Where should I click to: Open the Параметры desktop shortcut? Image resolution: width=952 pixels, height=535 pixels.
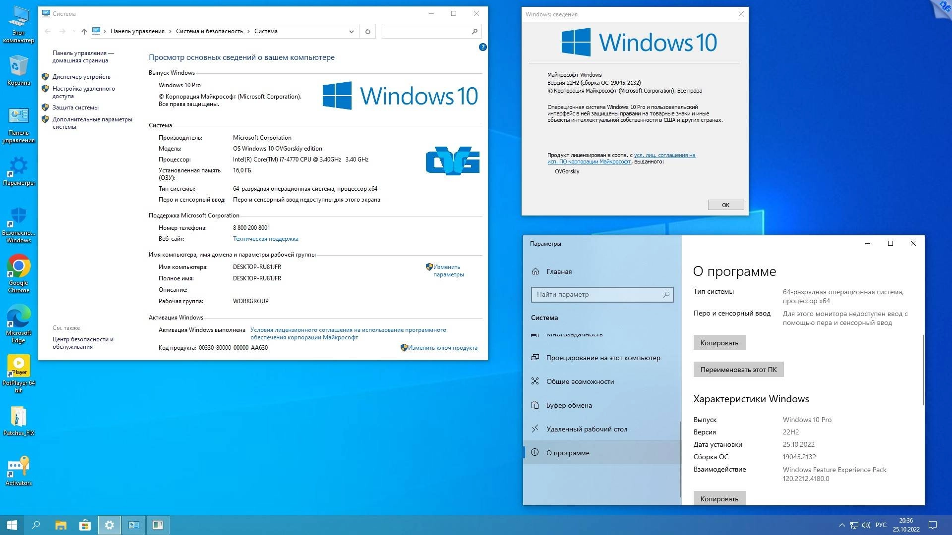(18, 171)
